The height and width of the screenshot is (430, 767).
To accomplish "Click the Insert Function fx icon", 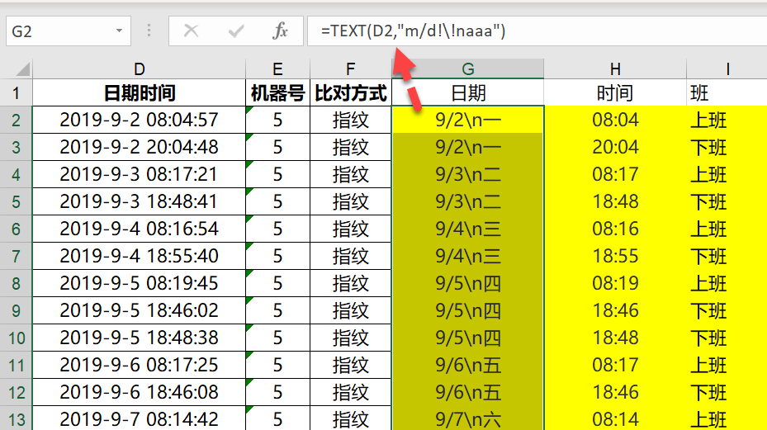I will coord(280,31).
